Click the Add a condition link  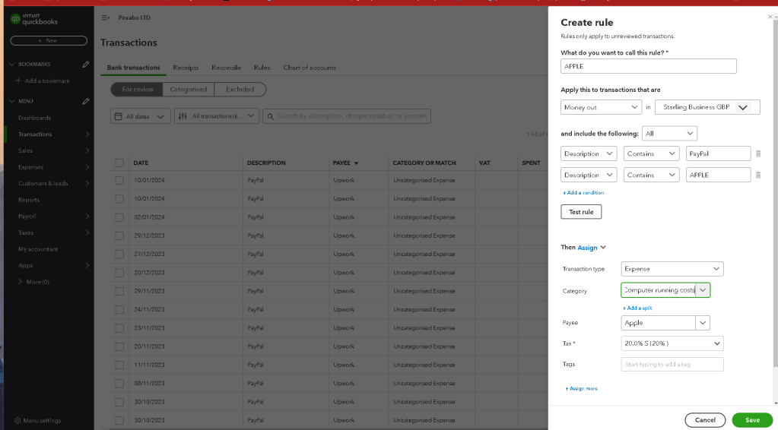tap(583, 193)
